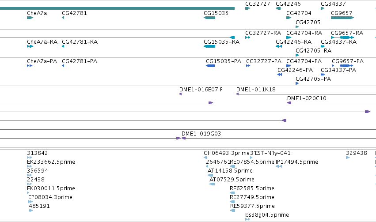
Task: Select the CG42246-PA protein label
Action: tap(295, 70)
